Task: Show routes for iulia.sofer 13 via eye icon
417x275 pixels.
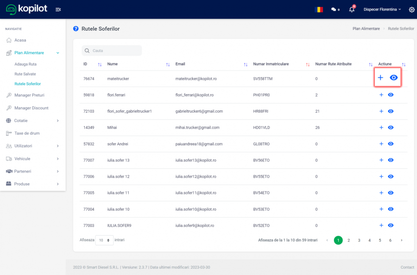Action: (x=391, y=160)
